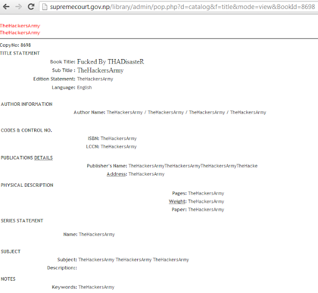Click the Book Title: label
The height and width of the screenshot is (293, 318).
[63, 62]
